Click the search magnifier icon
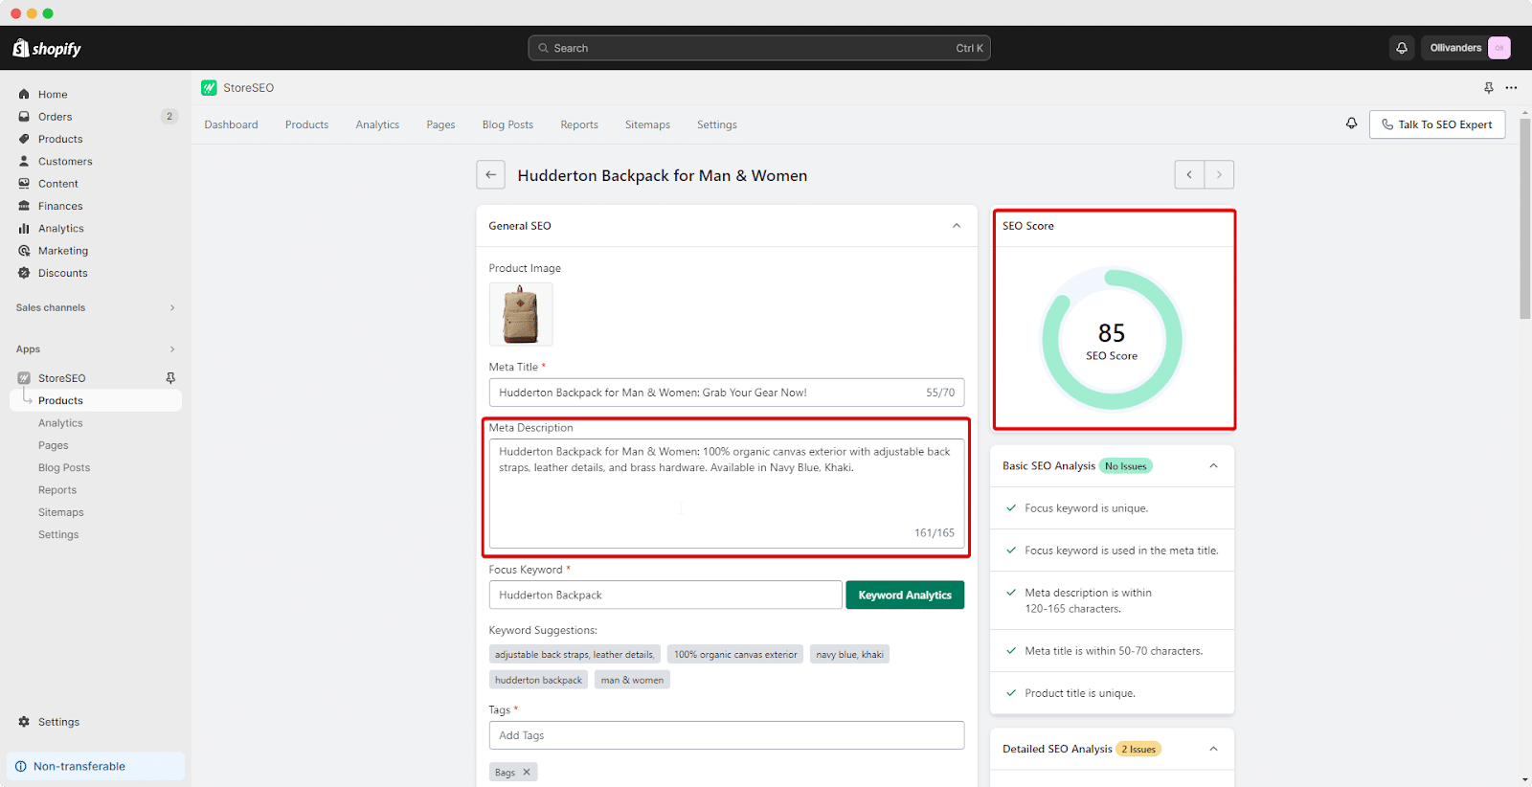 point(543,48)
